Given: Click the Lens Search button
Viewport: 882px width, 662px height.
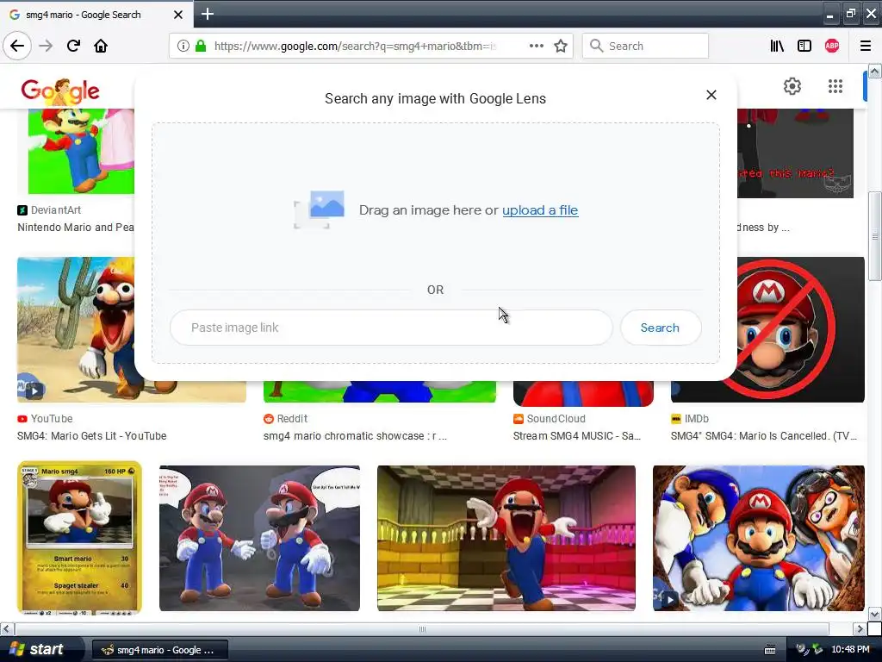Looking at the screenshot, I should 661,328.
